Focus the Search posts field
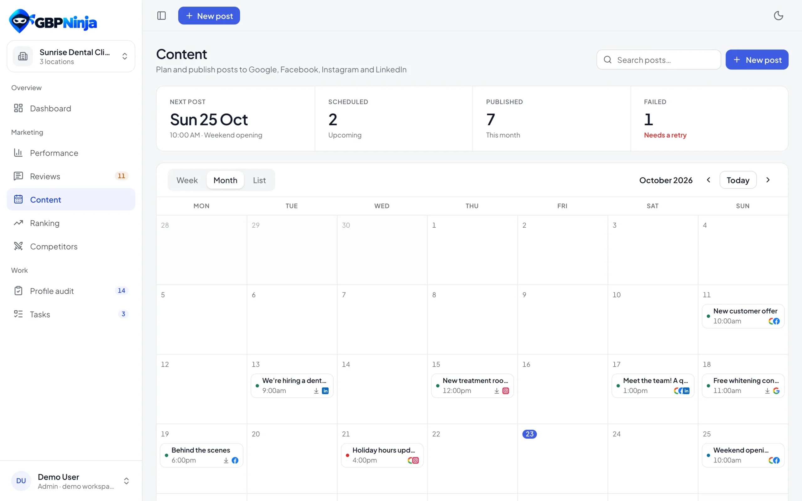 pyautogui.click(x=659, y=59)
